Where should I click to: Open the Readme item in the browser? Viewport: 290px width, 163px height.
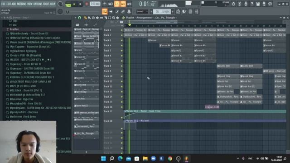tap(14, 29)
